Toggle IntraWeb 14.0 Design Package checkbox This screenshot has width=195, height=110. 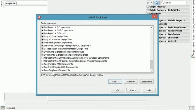point(42,46)
